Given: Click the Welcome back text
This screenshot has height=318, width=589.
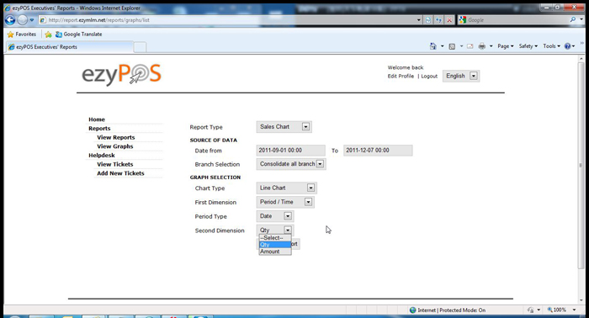Looking at the screenshot, I should (x=406, y=67).
